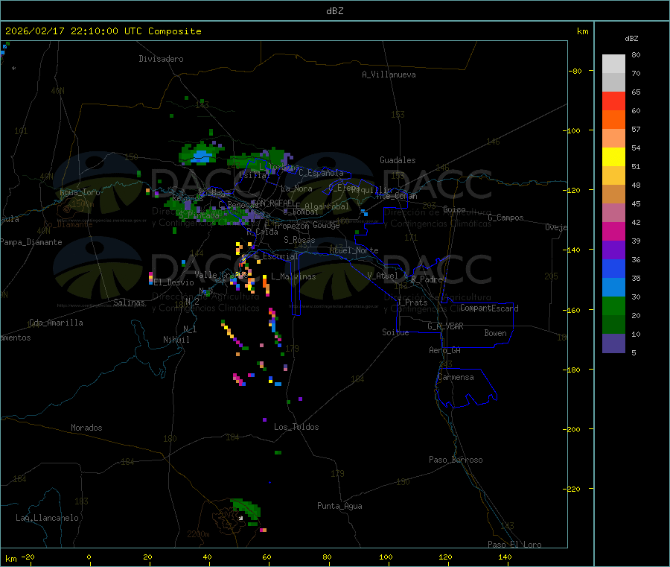Click the 2026/02/17 22:10:00 UTC Composite timestamp
Image resolution: width=670 pixels, height=567 pixels.
(103, 31)
